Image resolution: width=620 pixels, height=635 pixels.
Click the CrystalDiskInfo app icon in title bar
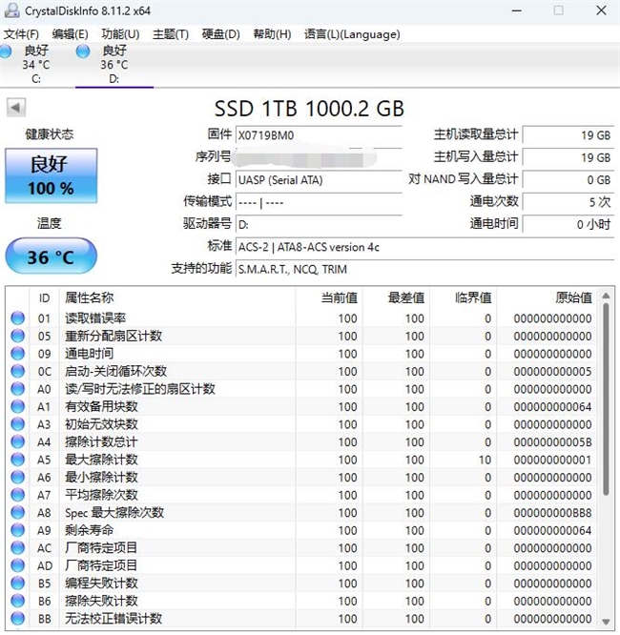click(x=10, y=10)
